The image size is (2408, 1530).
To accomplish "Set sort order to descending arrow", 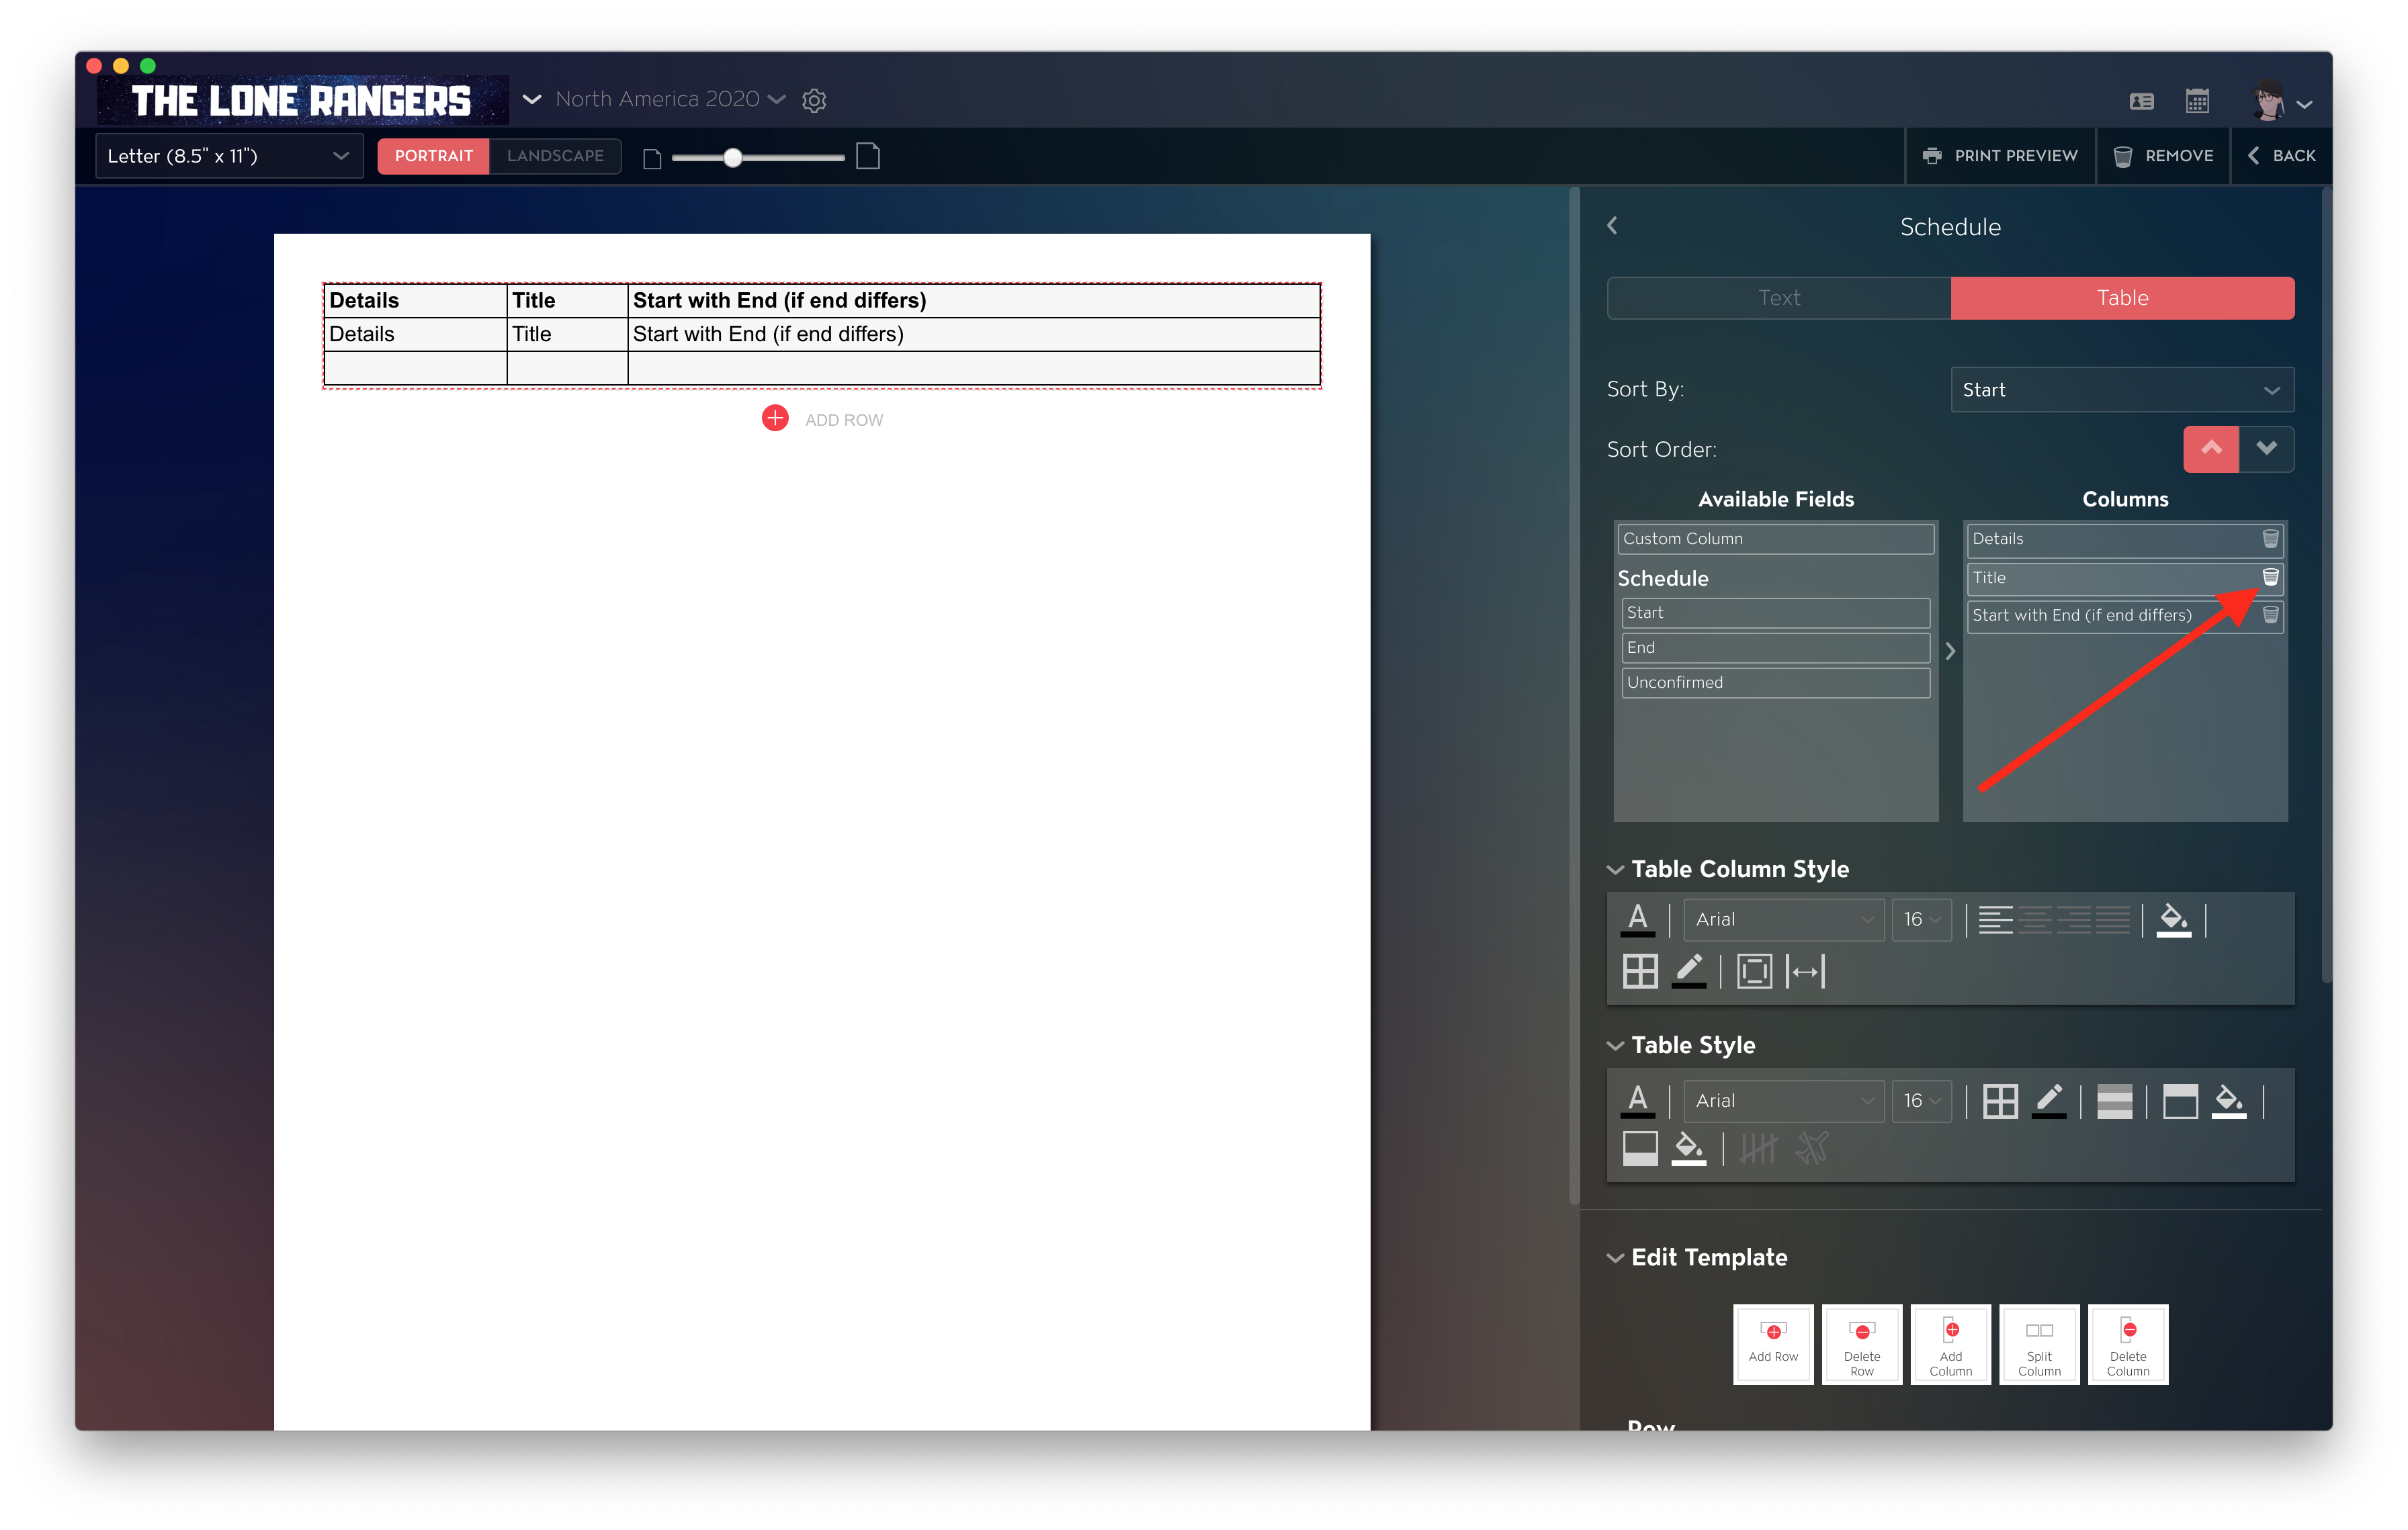I will pyautogui.click(x=2266, y=450).
